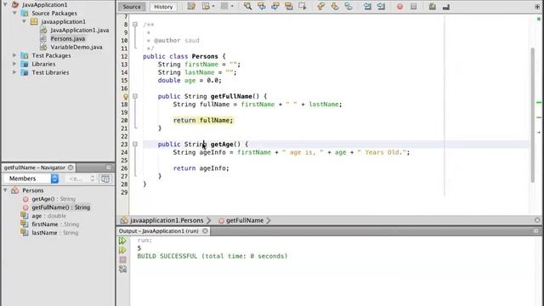Minimize the Output panel
The image size is (544, 306).
(x=536, y=230)
